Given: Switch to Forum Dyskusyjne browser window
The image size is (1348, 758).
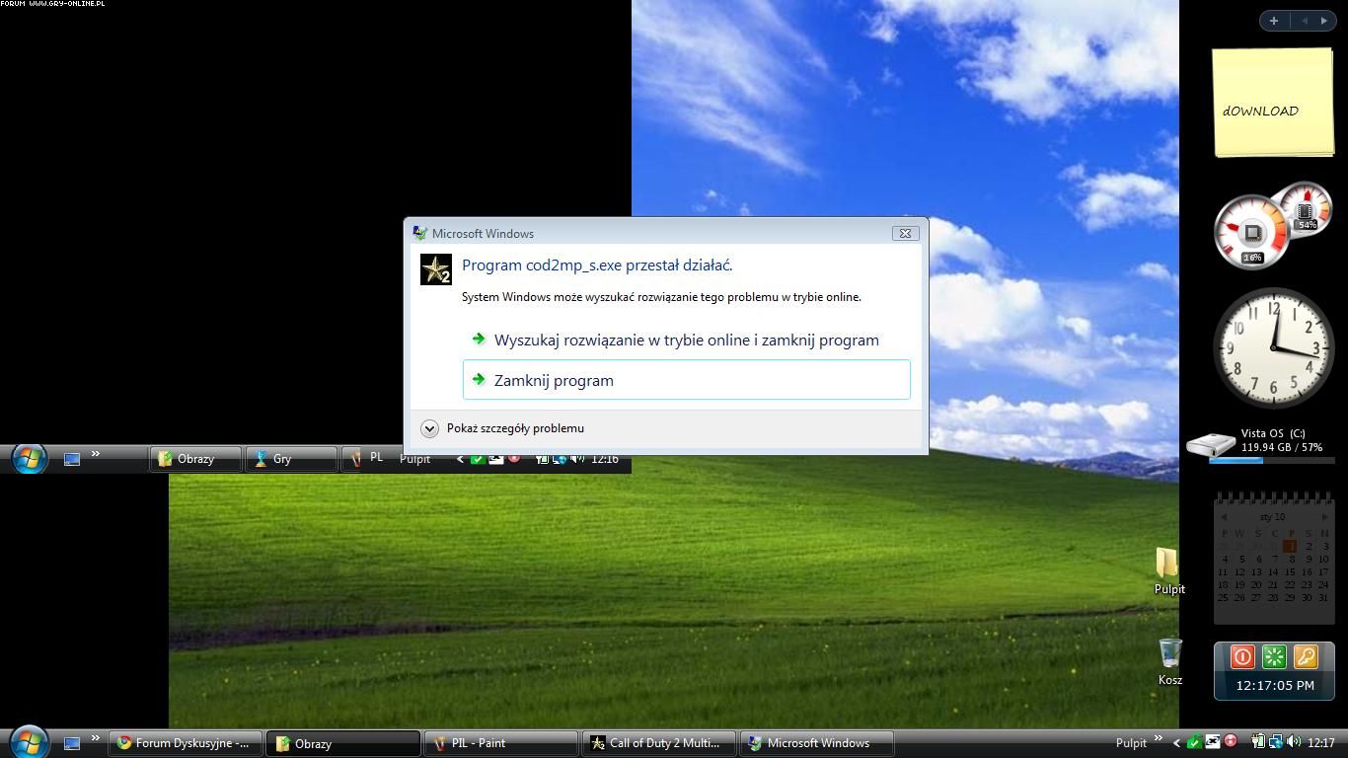Looking at the screenshot, I should tap(187, 743).
